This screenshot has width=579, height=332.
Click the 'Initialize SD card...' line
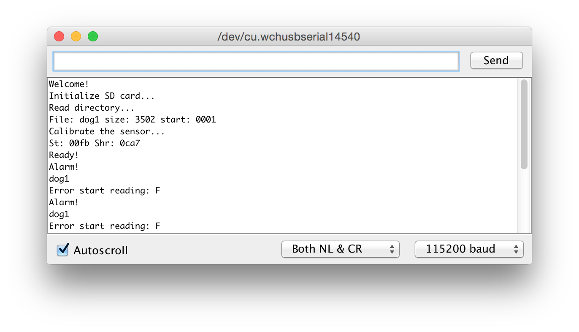click(x=102, y=96)
